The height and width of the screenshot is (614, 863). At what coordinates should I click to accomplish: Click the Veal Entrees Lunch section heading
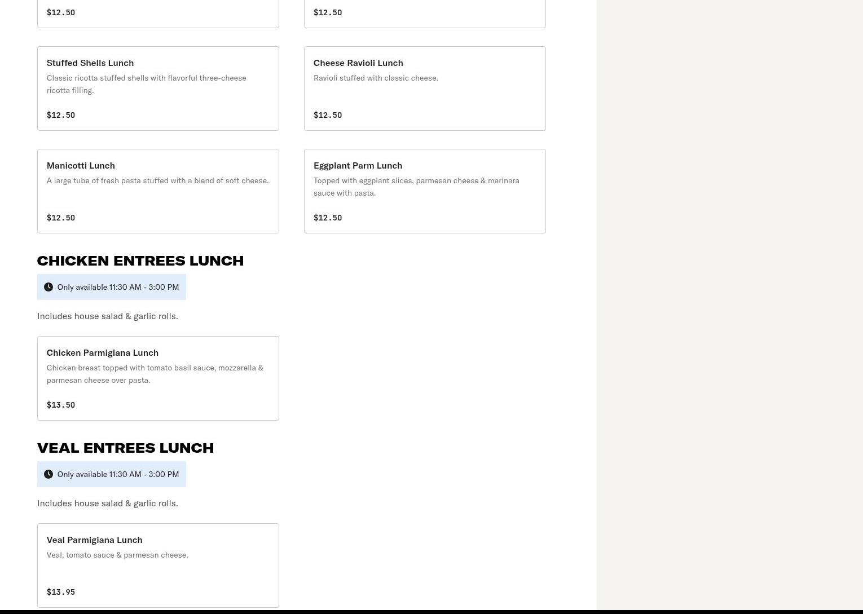[125, 448]
